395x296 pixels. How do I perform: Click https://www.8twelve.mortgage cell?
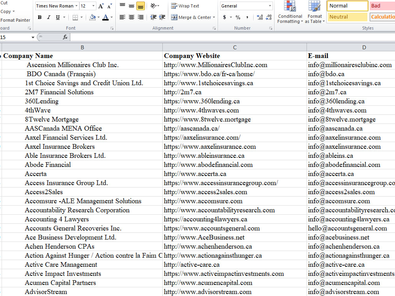(x=235, y=119)
